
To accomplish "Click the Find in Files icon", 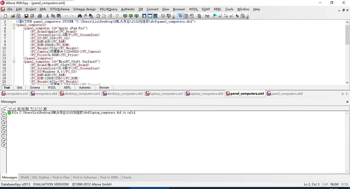I will [x=91, y=16].
